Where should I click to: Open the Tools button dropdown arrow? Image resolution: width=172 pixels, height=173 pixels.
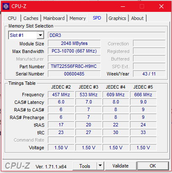(x=100, y=165)
